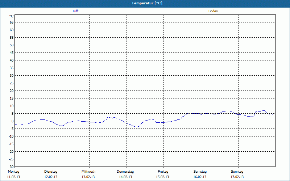The height and width of the screenshot is (181, 290).
Task: Click the Montag day label
Action: pyautogui.click(x=13, y=172)
